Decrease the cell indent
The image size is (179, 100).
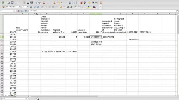pos(76,7)
